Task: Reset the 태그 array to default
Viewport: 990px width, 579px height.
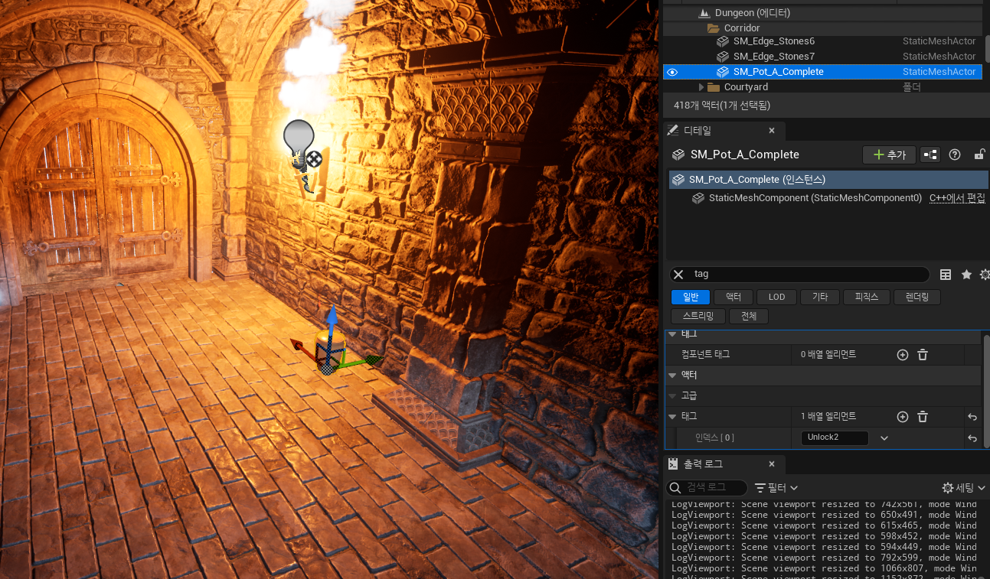Action: point(972,417)
